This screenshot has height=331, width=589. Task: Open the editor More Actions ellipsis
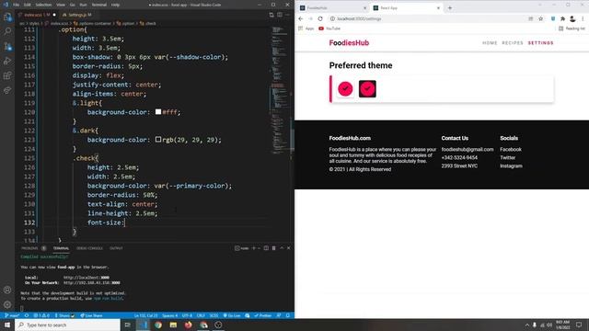coord(288,15)
